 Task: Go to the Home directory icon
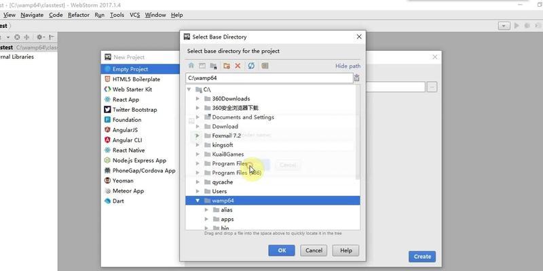(191, 66)
